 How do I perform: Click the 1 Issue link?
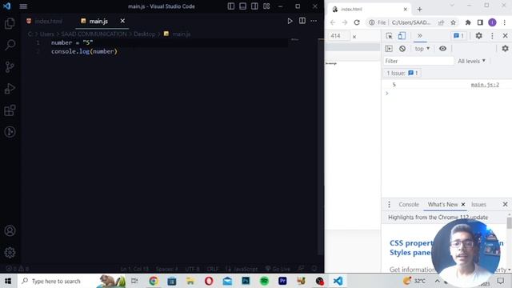click(x=402, y=73)
